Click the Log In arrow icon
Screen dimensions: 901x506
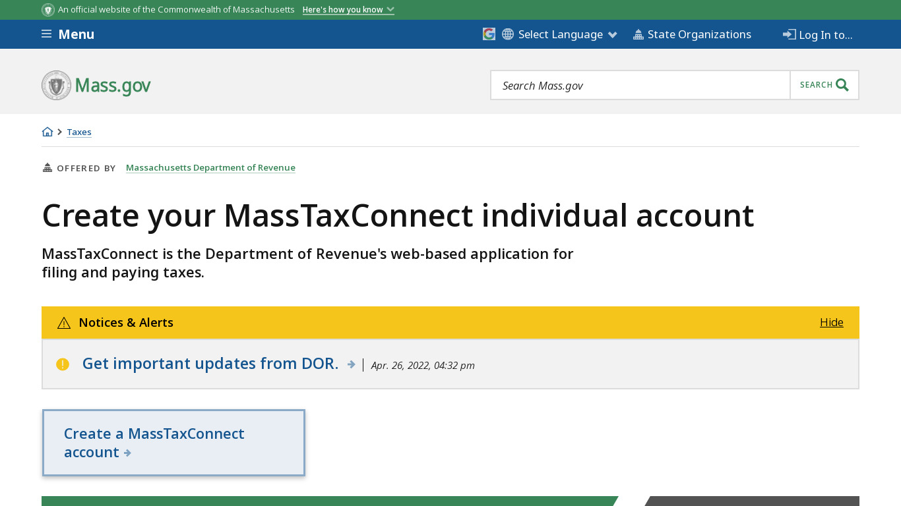coord(790,34)
